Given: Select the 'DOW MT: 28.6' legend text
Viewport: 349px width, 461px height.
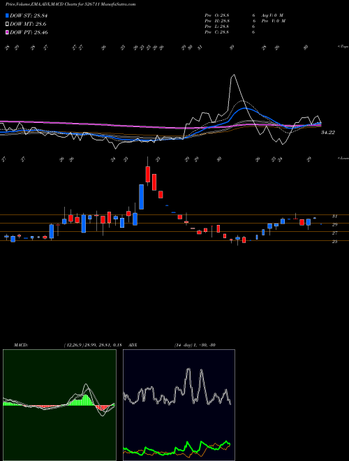Looking at the screenshot, I should tap(28, 24).
